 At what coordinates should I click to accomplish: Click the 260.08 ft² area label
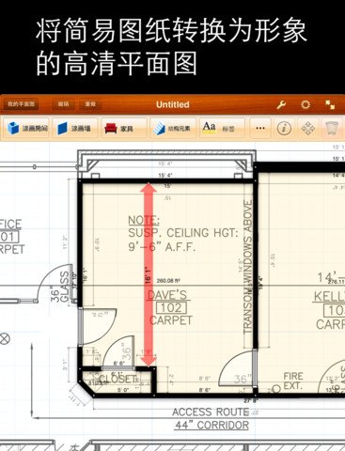pos(168,281)
